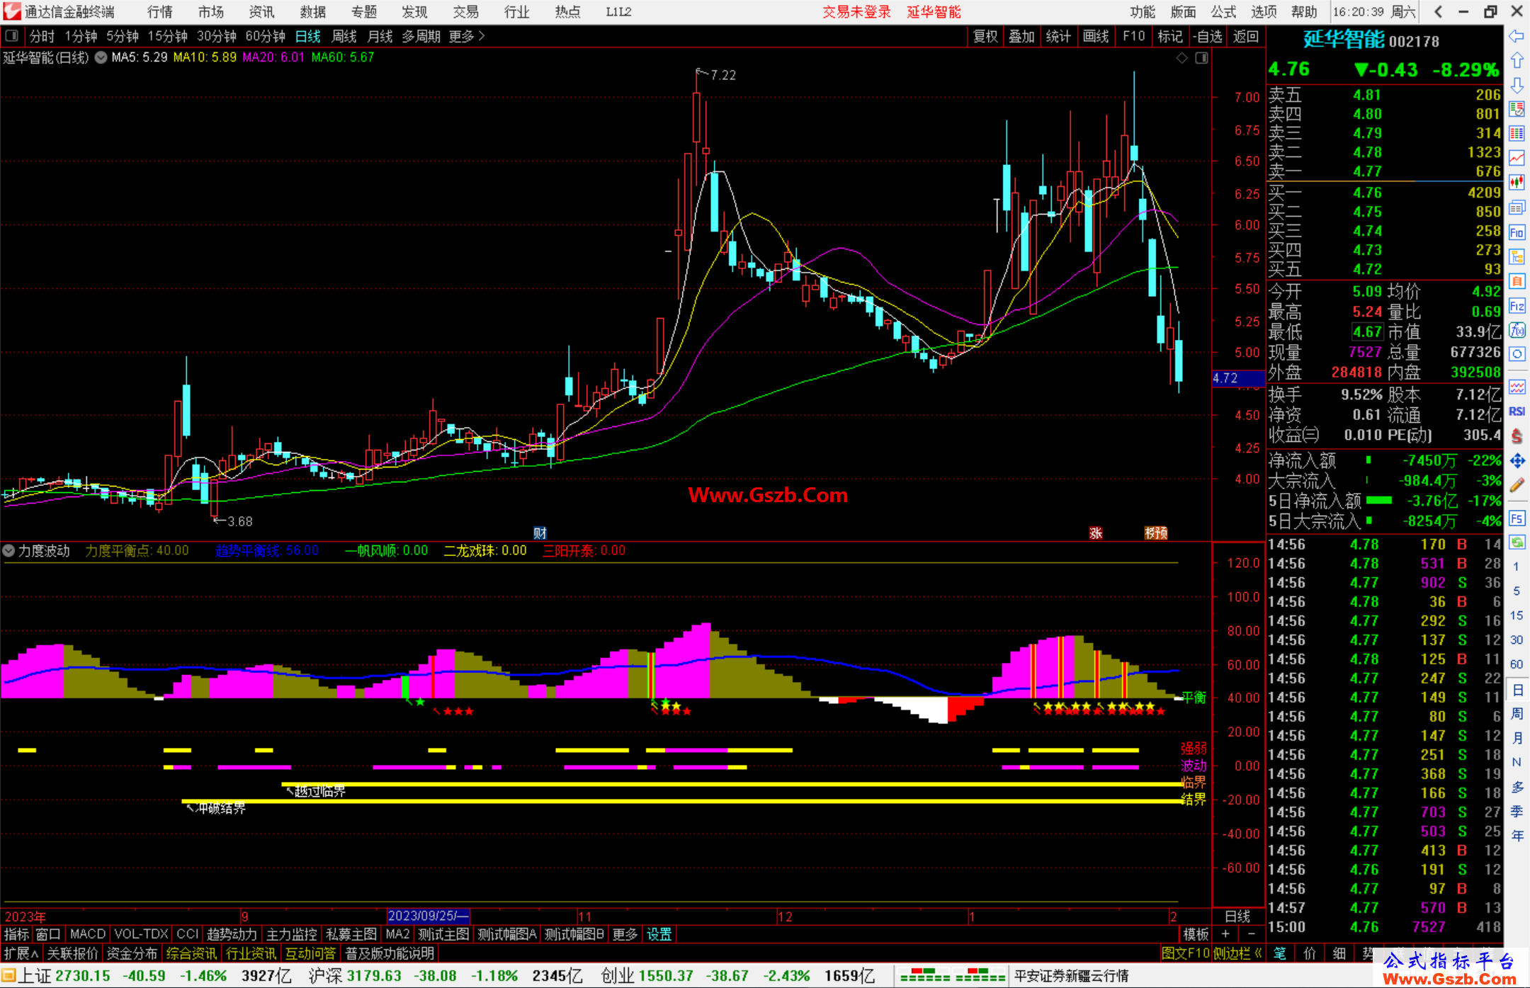Open the 模板 template dropdown
Viewport: 1530px width, 988px height.
point(1196,934)
